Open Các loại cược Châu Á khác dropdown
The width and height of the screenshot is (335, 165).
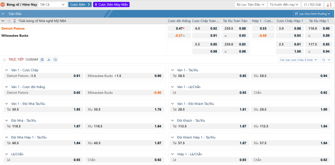point(298,60)
